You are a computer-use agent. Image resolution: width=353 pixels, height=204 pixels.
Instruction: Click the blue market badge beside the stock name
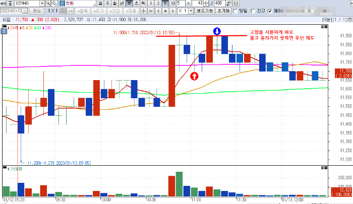pos(63,4)
